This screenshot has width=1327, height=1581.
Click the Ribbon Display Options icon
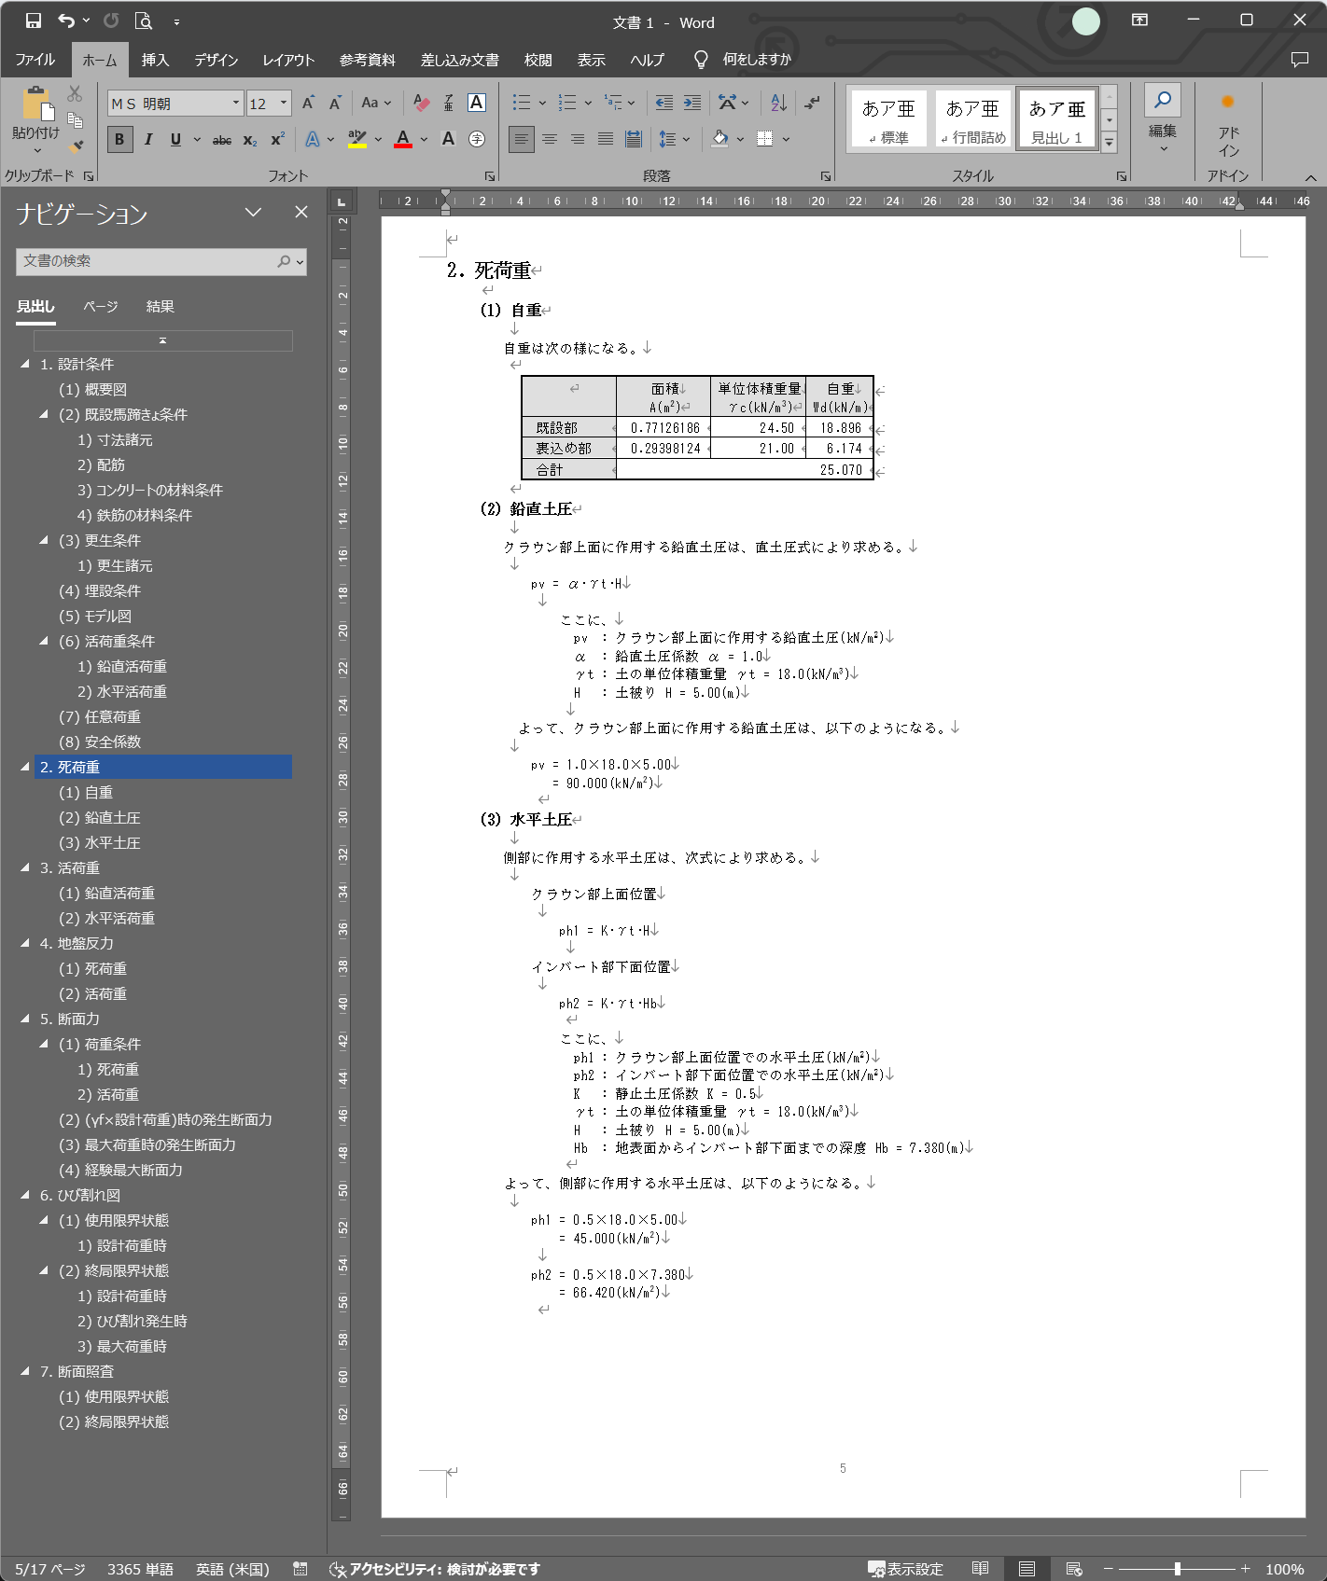tap(1139, 21)
